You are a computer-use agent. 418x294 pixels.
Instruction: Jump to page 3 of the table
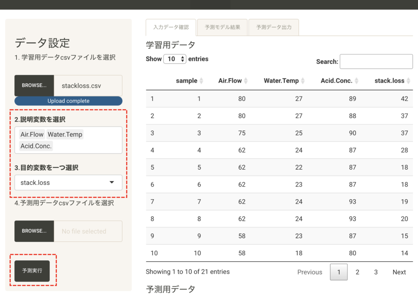(x=376, y=272)
